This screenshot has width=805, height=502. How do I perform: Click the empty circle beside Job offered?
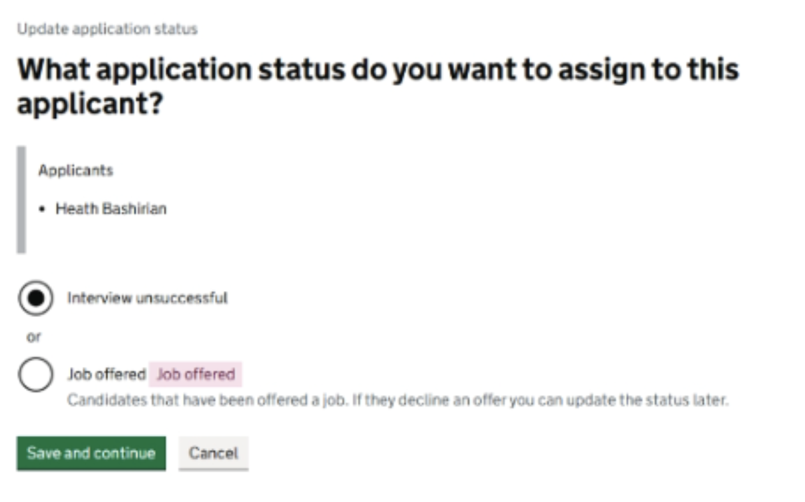35,374
